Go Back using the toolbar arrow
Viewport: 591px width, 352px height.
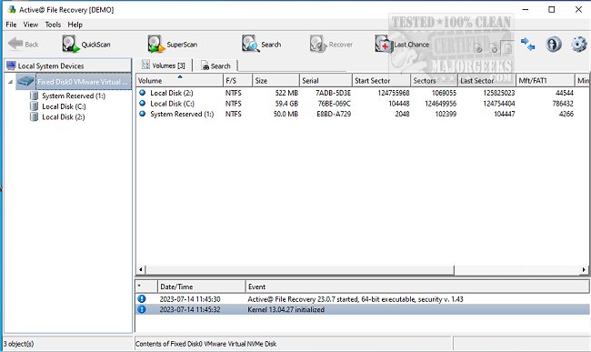point(23,44)
